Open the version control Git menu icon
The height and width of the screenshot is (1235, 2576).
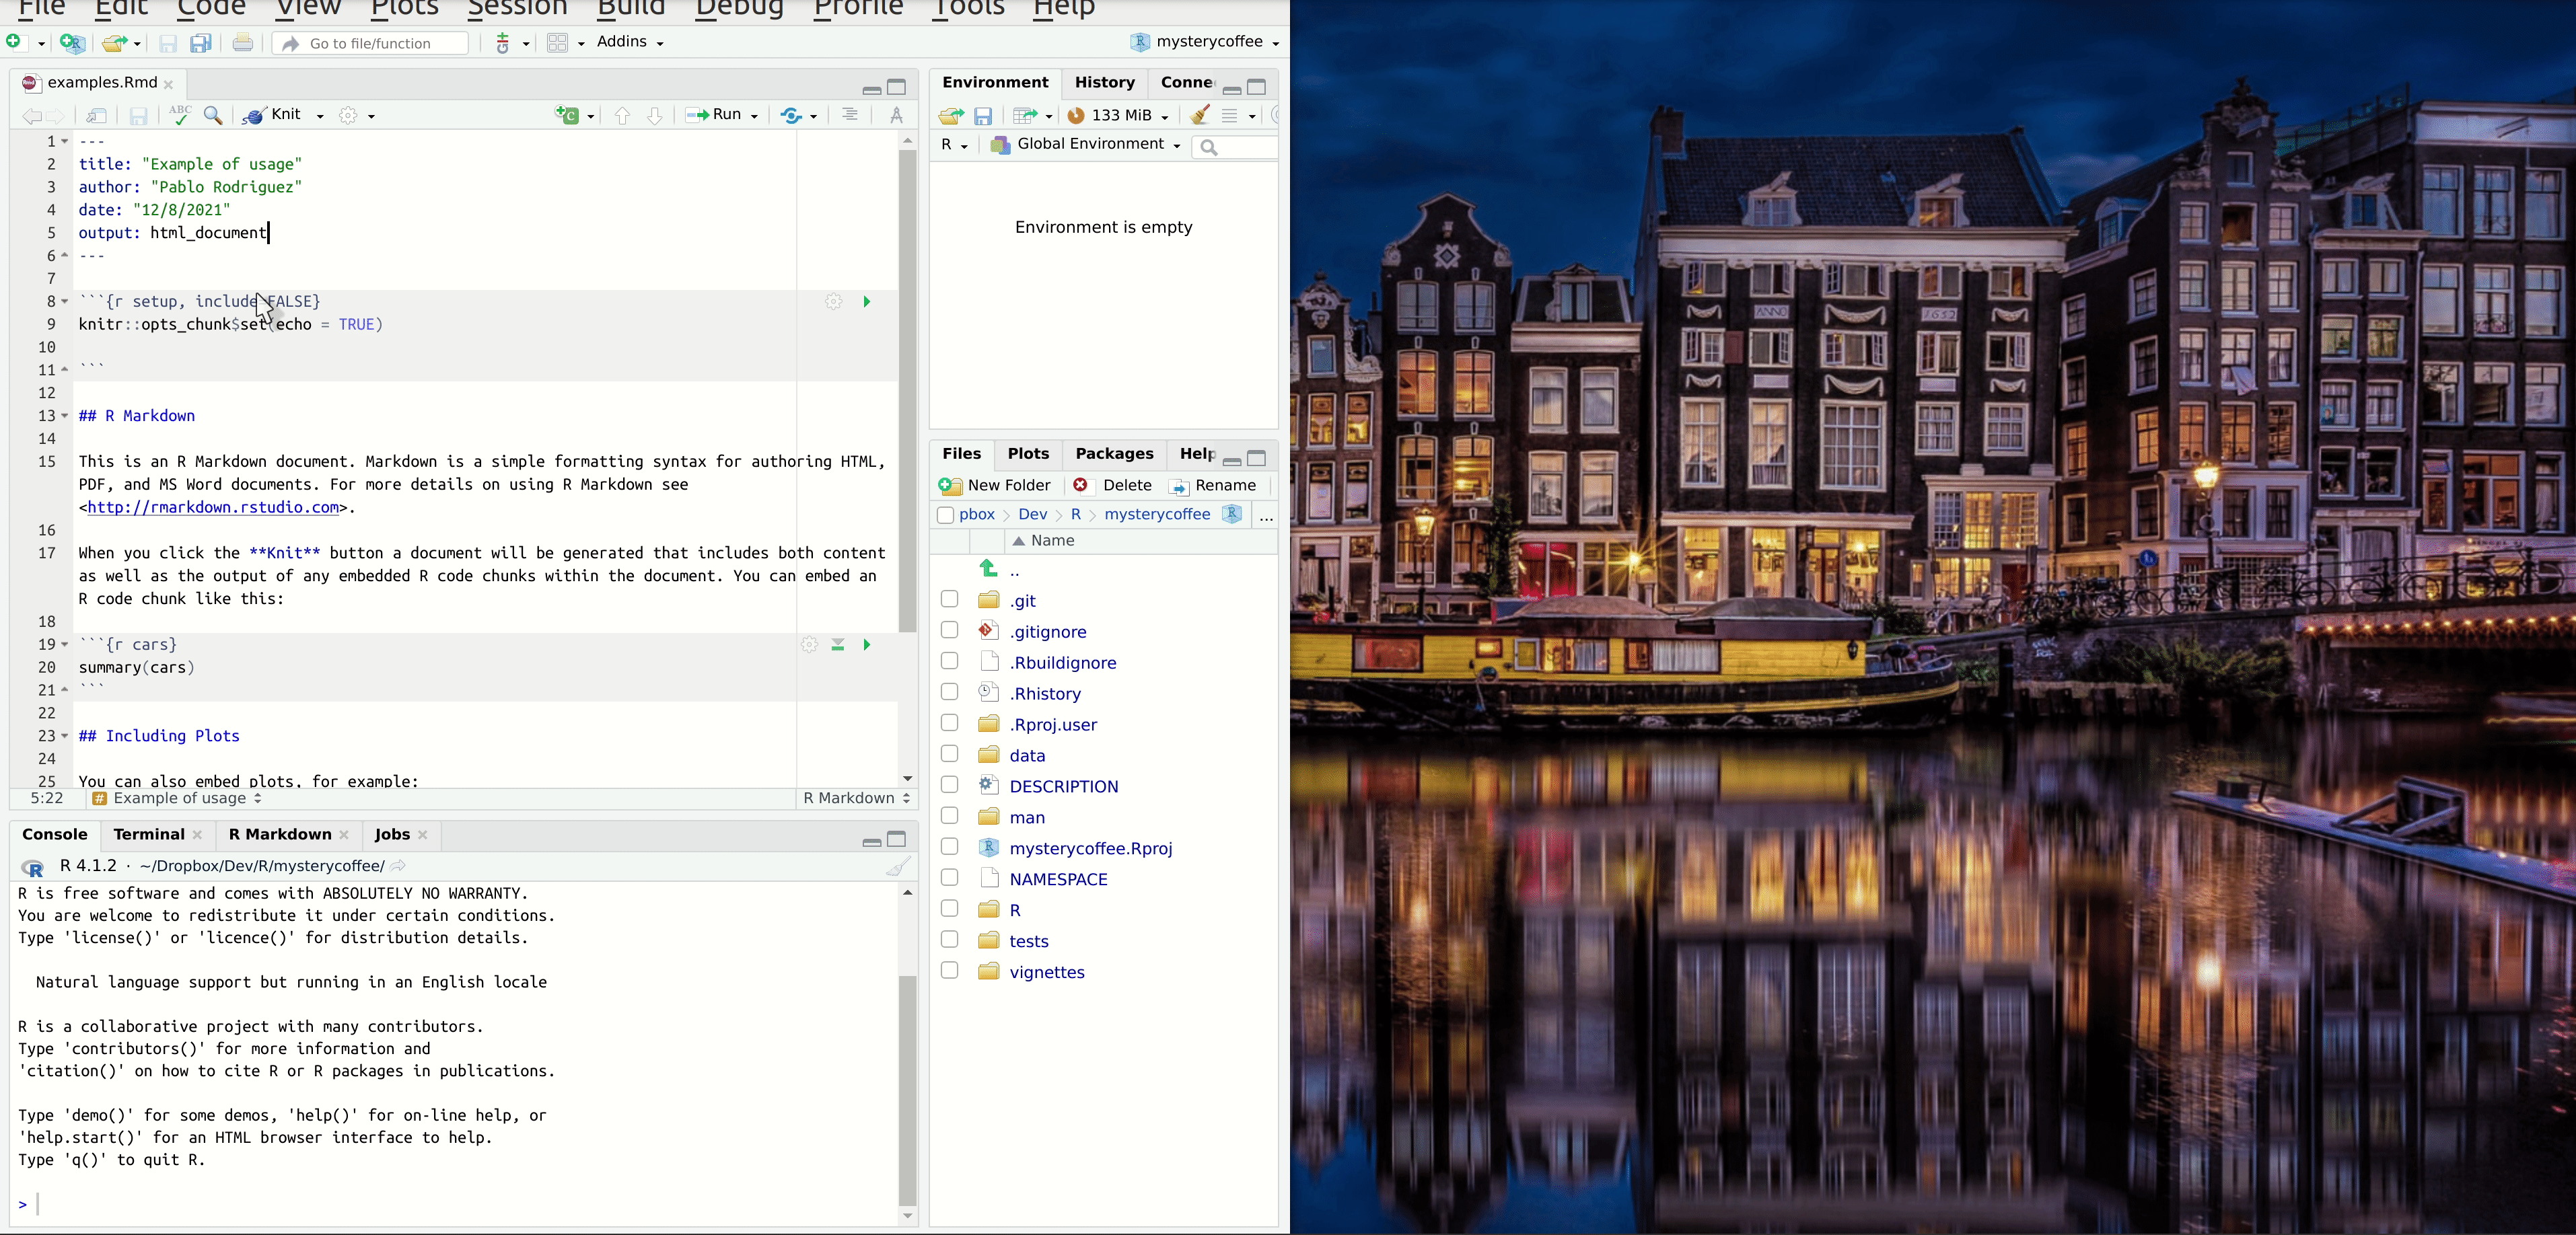(503, 43)
